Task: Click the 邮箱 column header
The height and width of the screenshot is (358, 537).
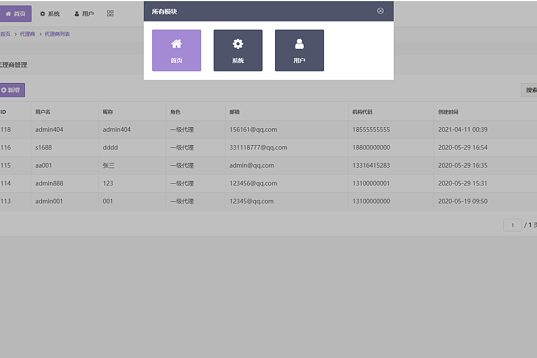Action: click(x=234, y=112)
